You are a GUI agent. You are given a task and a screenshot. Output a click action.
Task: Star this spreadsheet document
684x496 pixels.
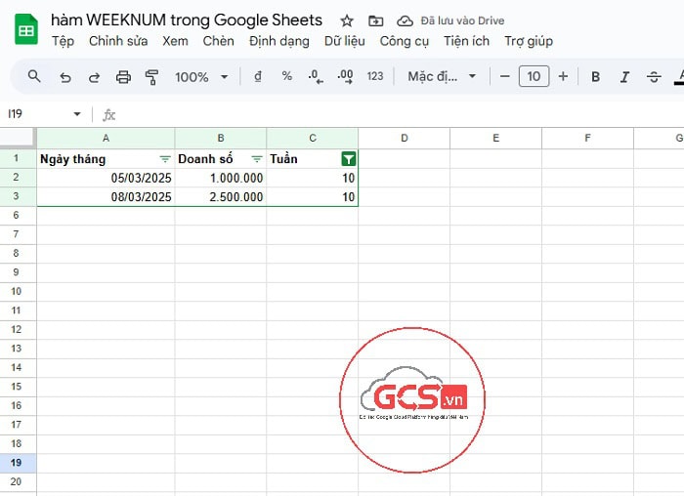[346, 21]
